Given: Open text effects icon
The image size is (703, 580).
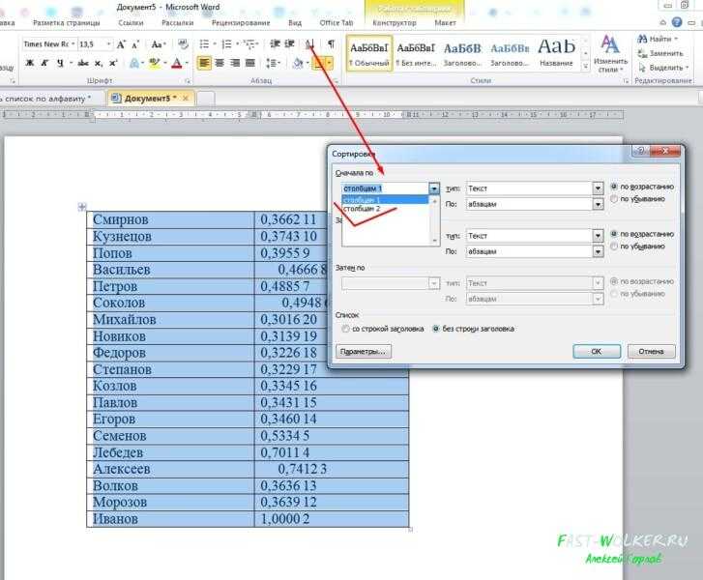Looking at the screenshot, I should tap(134, 63).
